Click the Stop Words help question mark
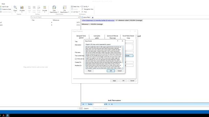The width and height of the screenshot is (209, 117). click(118, 41)
